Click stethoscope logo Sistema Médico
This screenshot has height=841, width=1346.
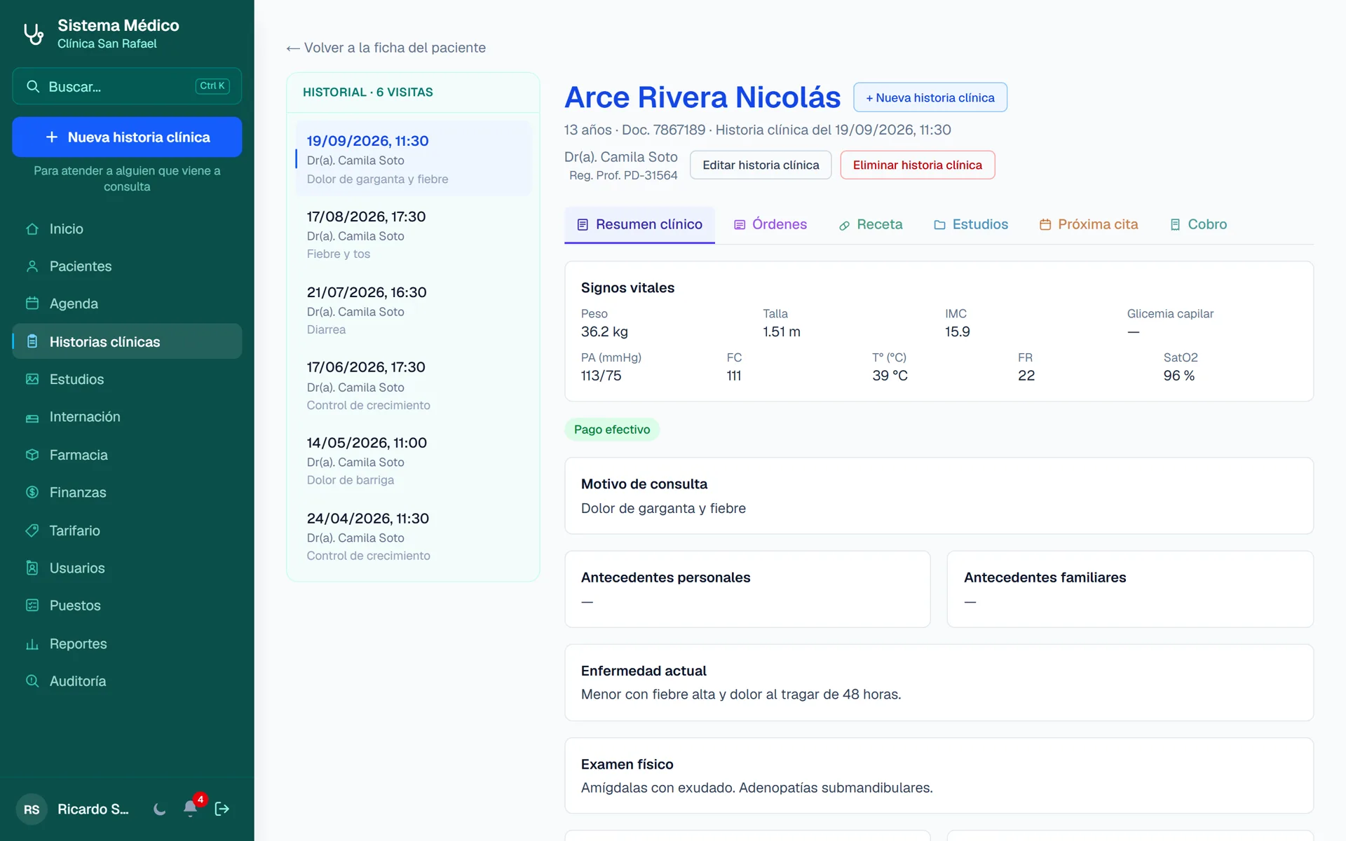pyautogui.click(x=34, y=34)
